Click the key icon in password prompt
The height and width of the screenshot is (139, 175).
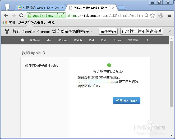point(7,31)
